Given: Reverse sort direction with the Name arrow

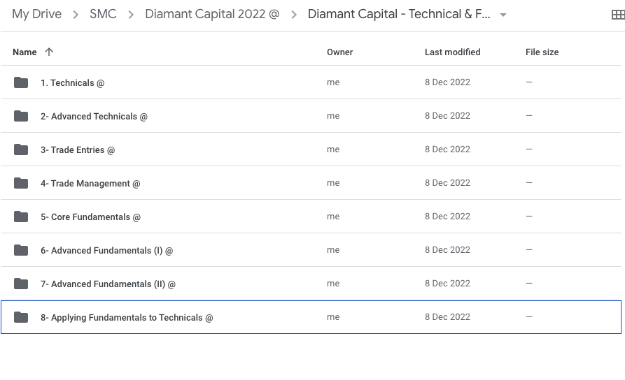Looking at the screenshot, I should click(49, 52).
